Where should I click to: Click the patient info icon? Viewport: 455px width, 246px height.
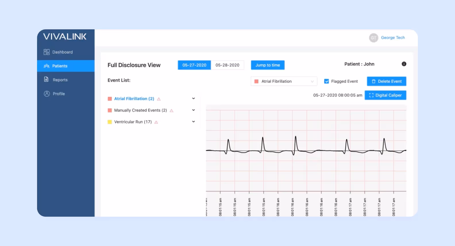(404, 64)
